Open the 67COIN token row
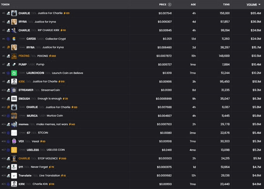 tap(43, 133)
